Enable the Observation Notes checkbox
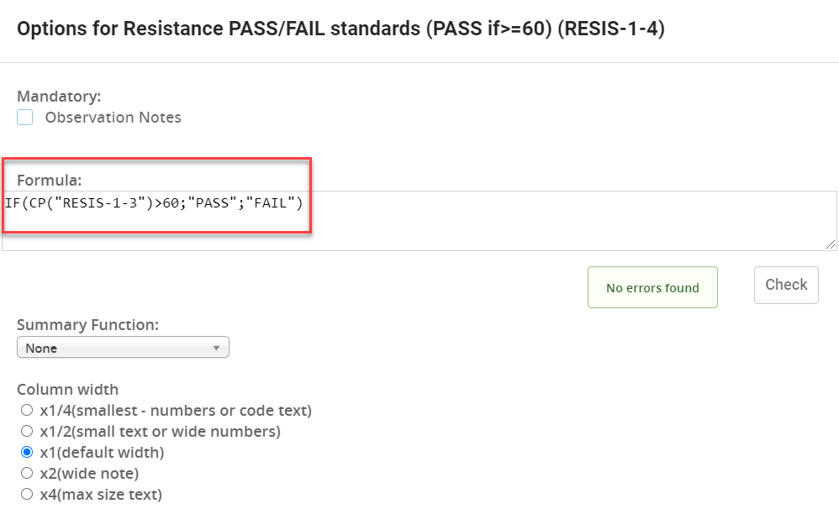The height and width of the screenshot is (509, 839). (x=24, y=117)
